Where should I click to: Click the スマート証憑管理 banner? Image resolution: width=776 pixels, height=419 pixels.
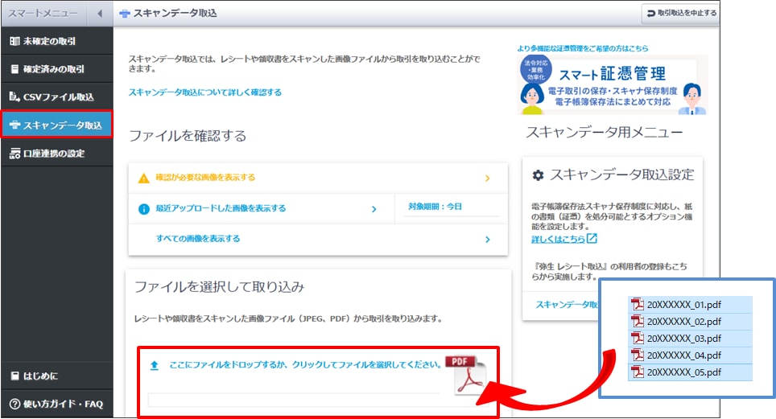tap(613, 85)
